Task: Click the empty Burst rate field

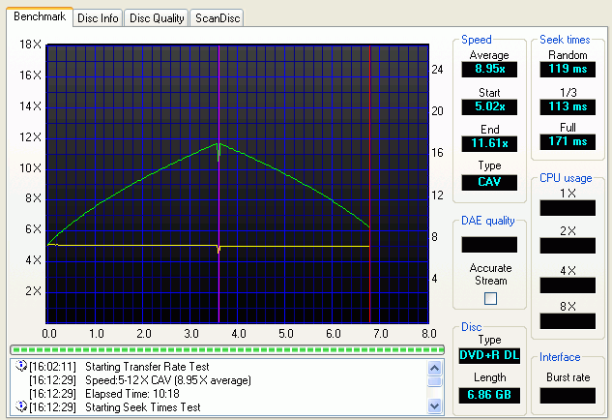Action: click(x=568, y=396)
